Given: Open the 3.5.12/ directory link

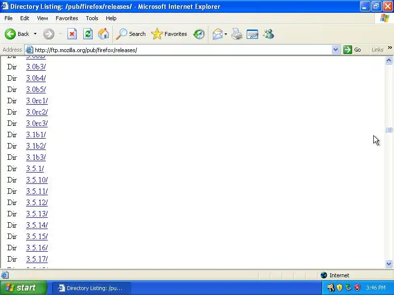Looking at the screenshot, I should [x=37, y=203].
